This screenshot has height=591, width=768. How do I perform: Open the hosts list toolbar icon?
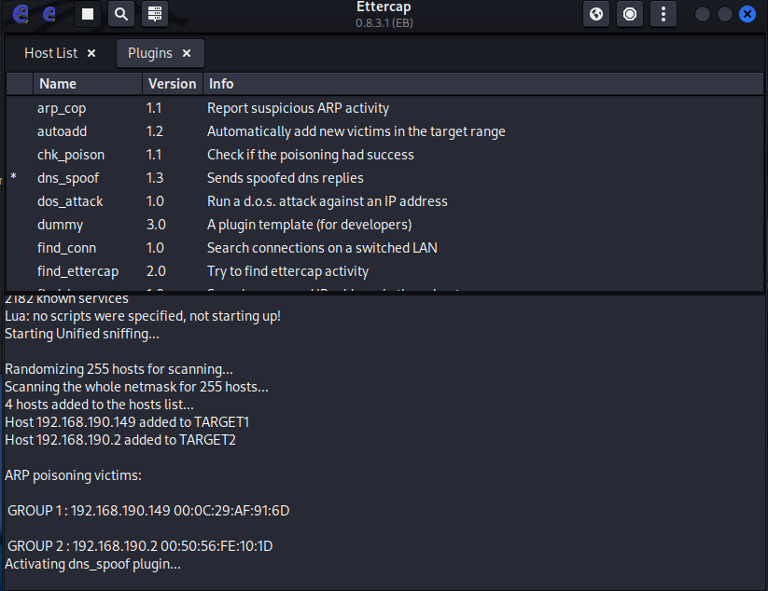coord(154,14)
